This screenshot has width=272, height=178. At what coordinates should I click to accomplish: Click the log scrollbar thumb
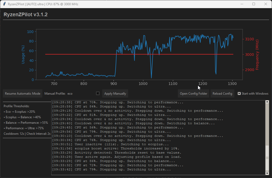tap(267, 158)
